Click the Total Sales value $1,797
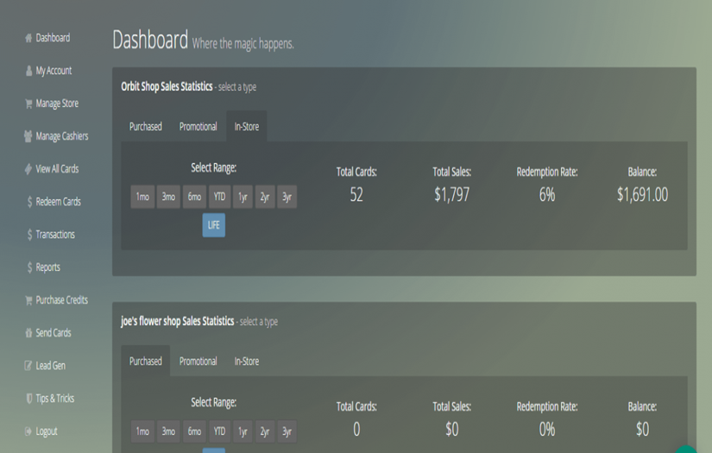Screen dimensions: 712x453 click(451, 195)
